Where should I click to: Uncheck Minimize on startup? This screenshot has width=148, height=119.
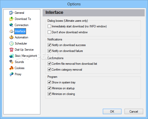tap(49, 88)
